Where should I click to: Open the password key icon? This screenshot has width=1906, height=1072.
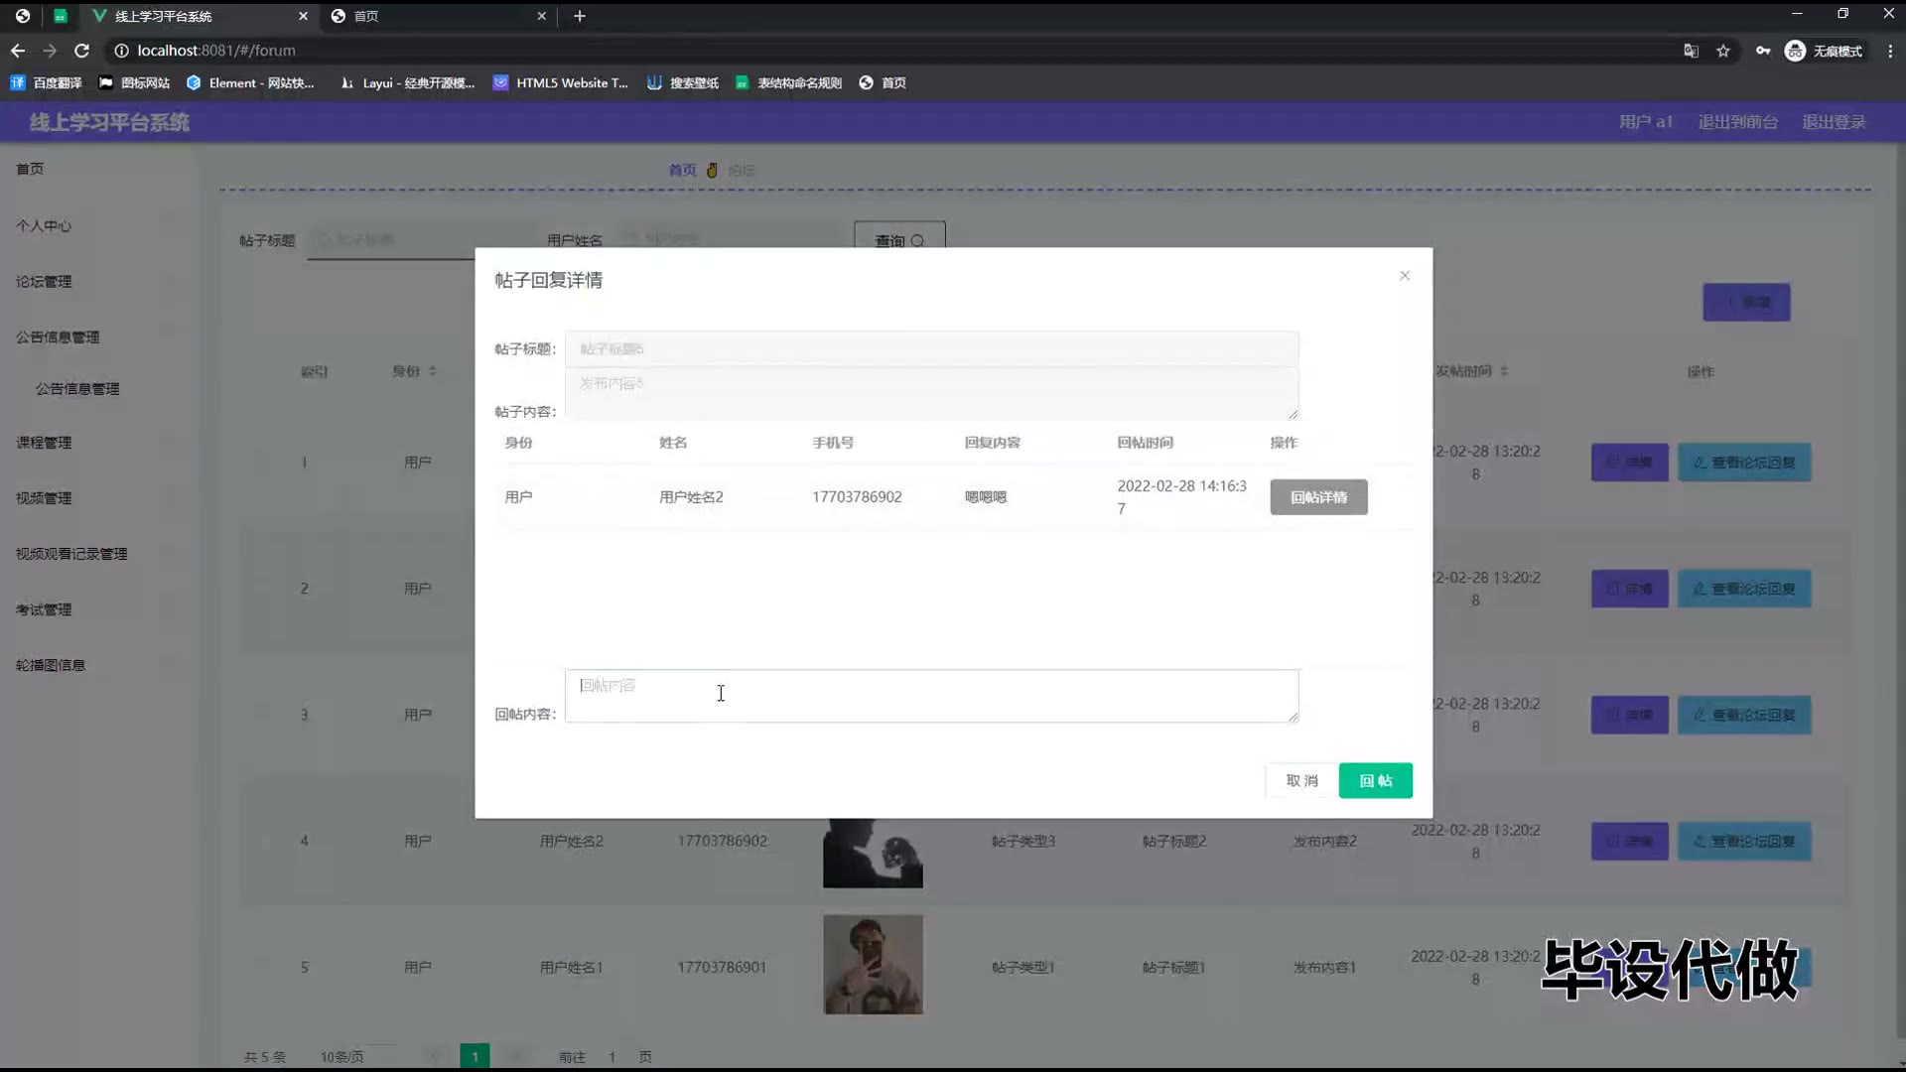tap(1763, 51)
